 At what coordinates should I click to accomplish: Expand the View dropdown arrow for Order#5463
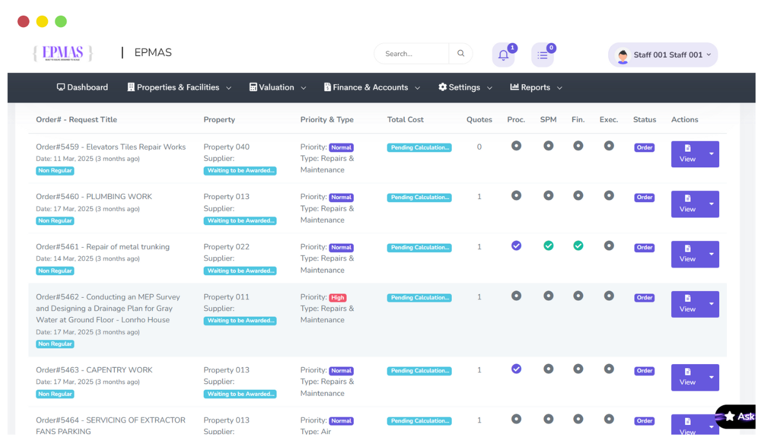pyautogui.click(x=711, y=378)
